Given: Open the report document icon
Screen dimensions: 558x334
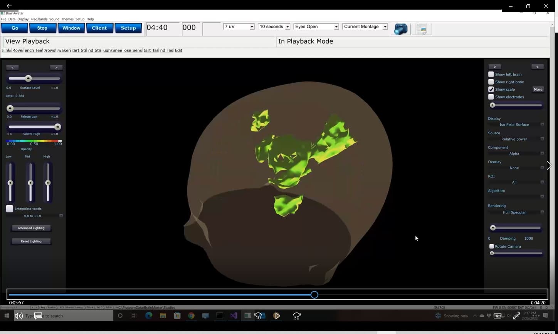Looking at the screenshot, I should pyautogui.click(x=421, y=29).
